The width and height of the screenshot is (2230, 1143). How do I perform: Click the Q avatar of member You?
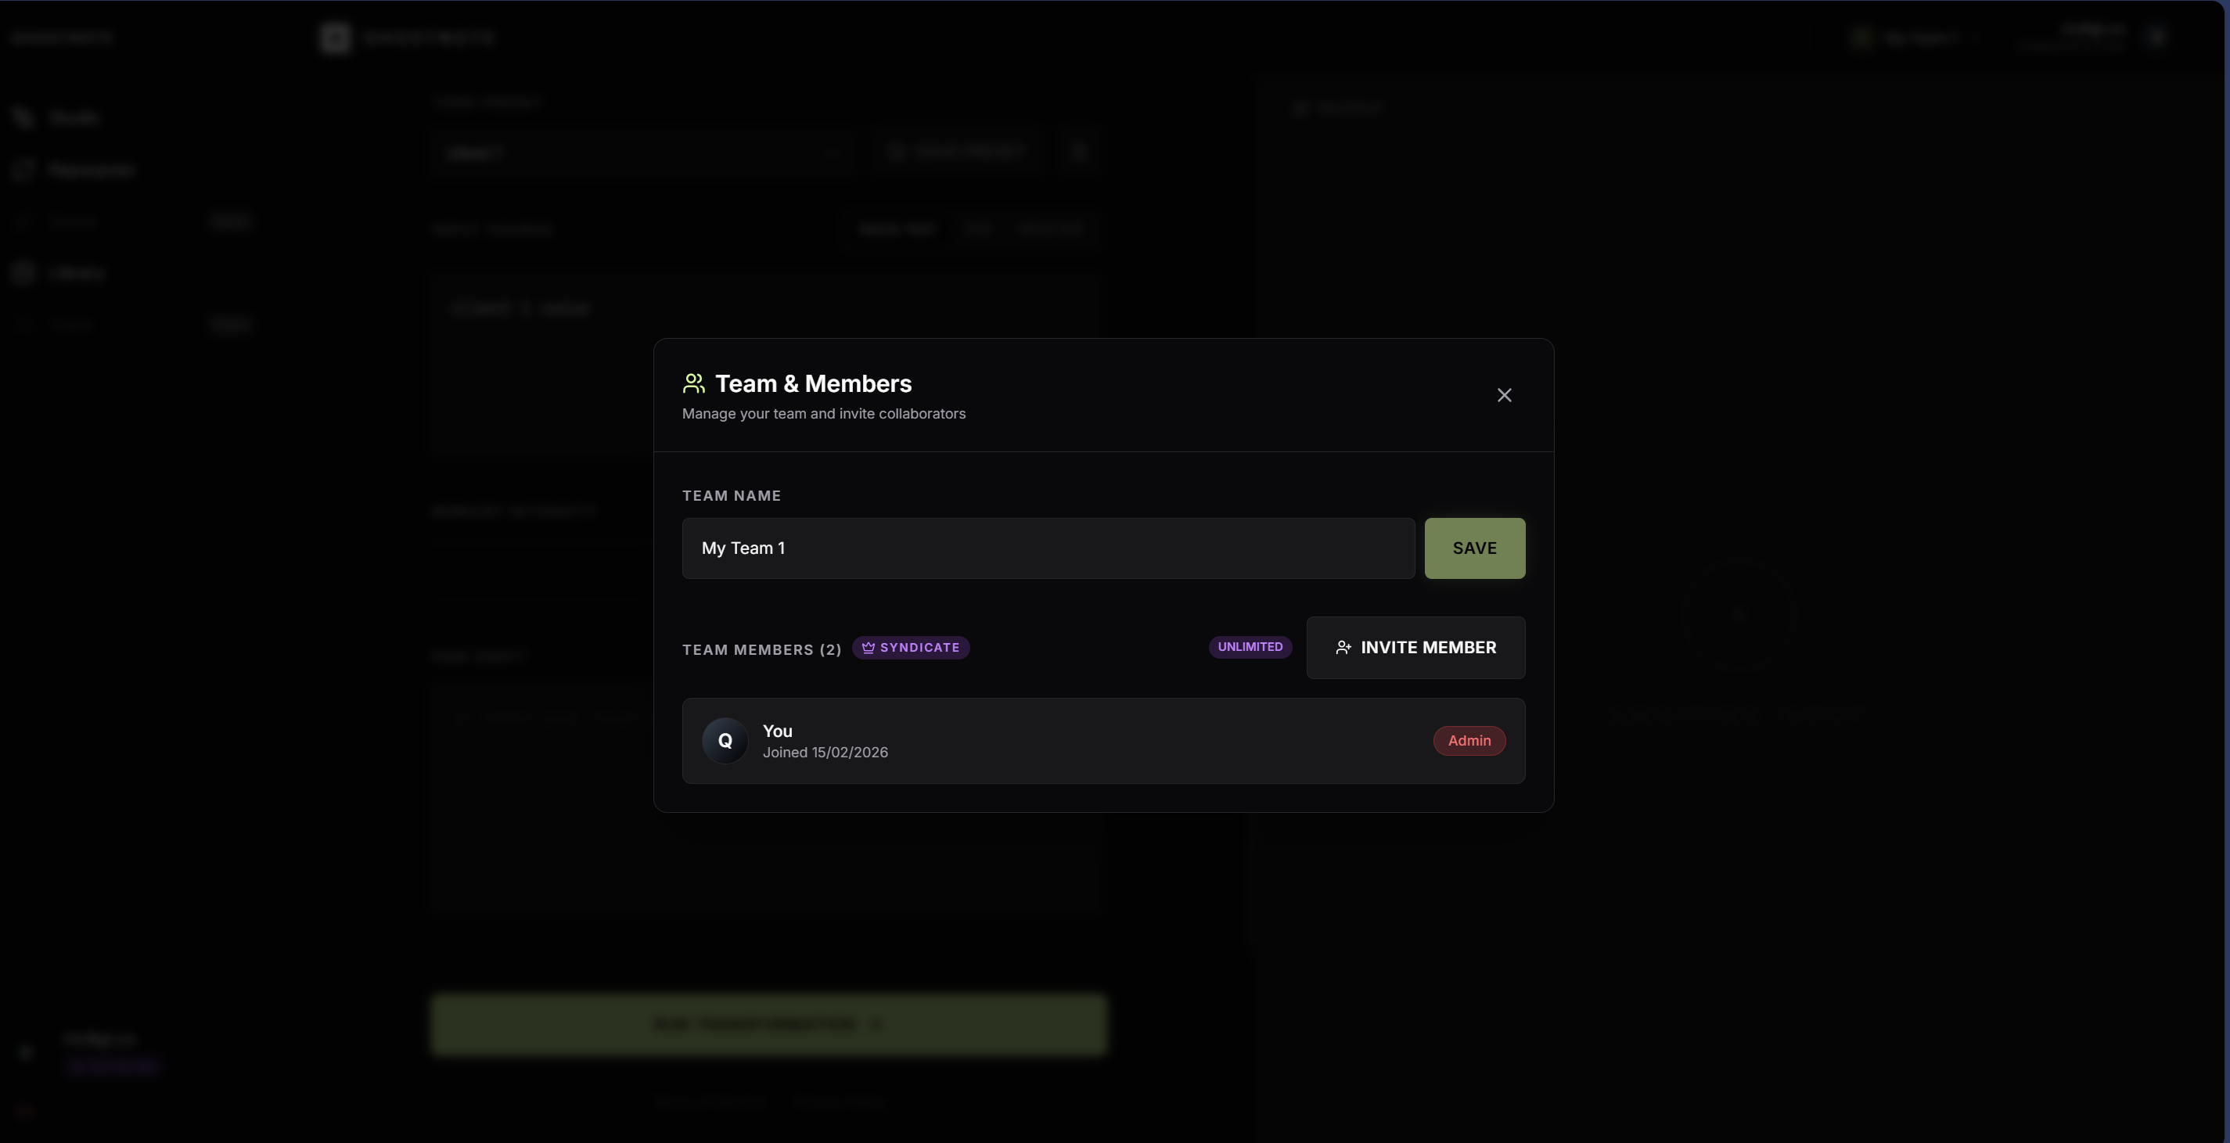coord(725,741)
